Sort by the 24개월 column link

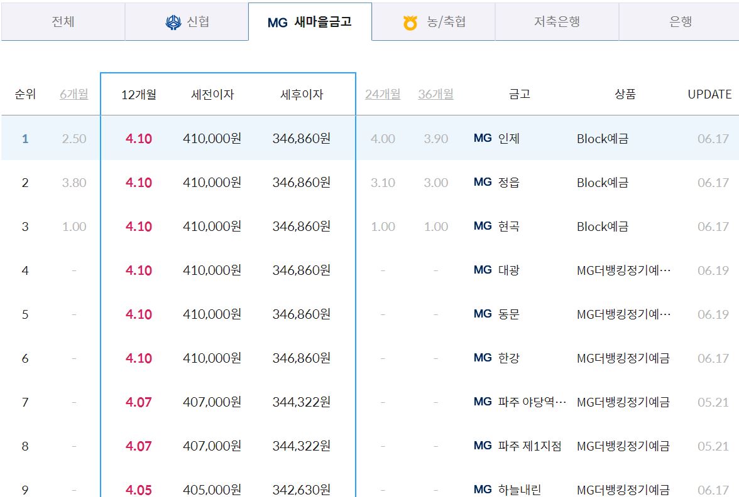pos(383,94)
